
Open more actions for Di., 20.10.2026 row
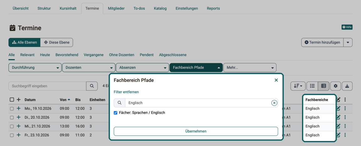click(345, 117)
